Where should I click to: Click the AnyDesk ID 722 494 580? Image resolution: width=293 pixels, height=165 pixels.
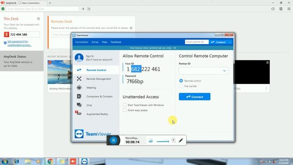click(19, 35)
